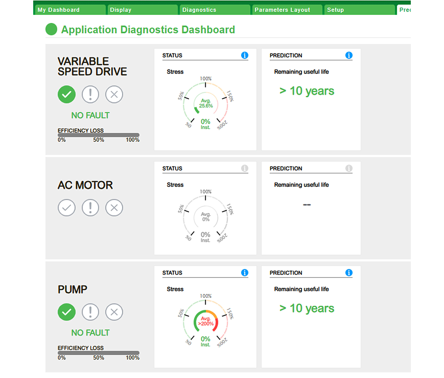This screenshot has height=378, width=444.
Task: Click Variable Speed Drive green checkmark icon
Action: point(66,94)
